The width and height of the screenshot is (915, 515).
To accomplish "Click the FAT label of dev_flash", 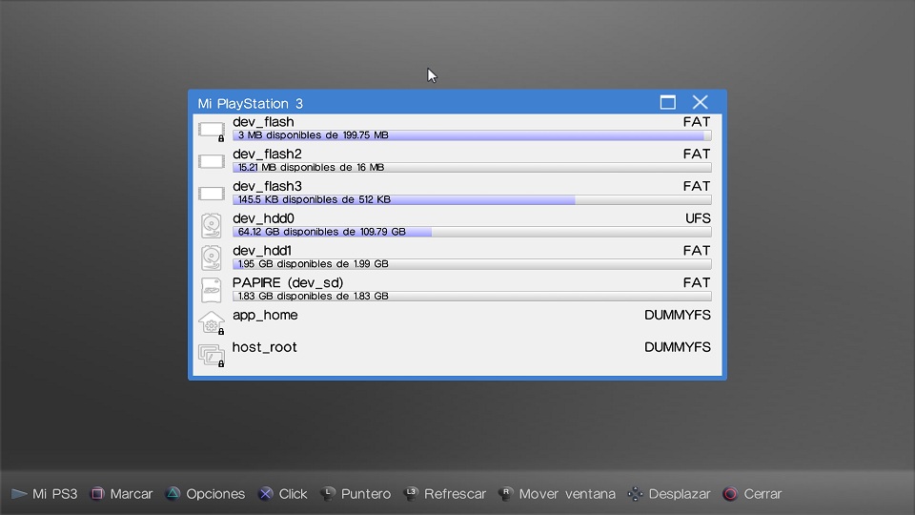I will [x=697, y=122].
